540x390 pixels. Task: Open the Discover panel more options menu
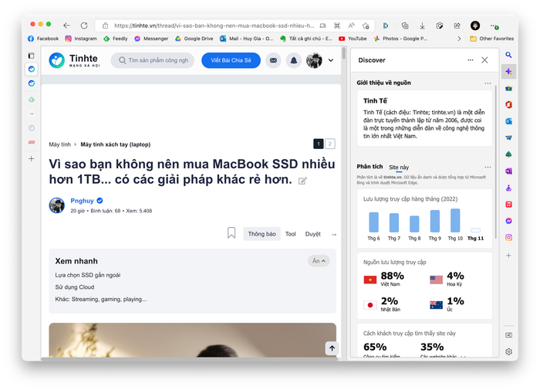click(471, 60)
